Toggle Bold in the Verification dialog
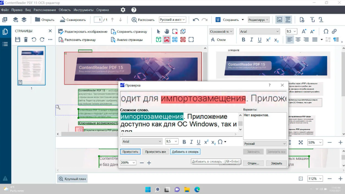 [184, 142]
